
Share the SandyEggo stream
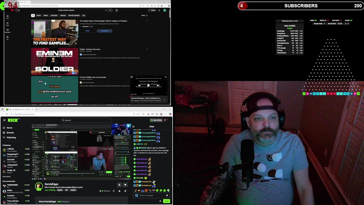point(113,191)
